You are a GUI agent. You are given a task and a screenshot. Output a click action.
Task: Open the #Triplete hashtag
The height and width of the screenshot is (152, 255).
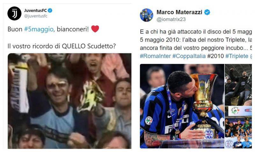tap(237, 56)
